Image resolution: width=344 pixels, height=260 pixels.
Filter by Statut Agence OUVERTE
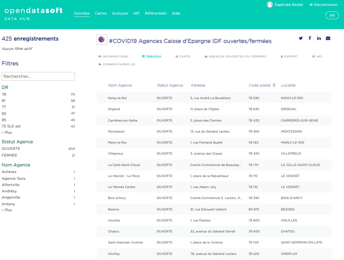[x=11, y=149]
